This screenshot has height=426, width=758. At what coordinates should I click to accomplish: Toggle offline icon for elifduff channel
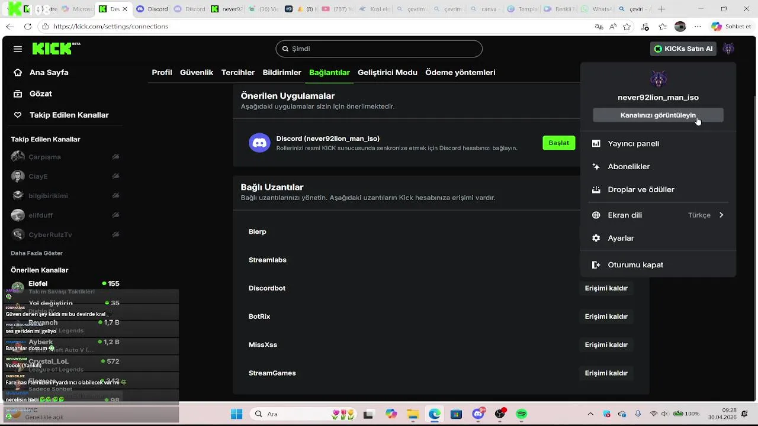[x=115, y=215]
